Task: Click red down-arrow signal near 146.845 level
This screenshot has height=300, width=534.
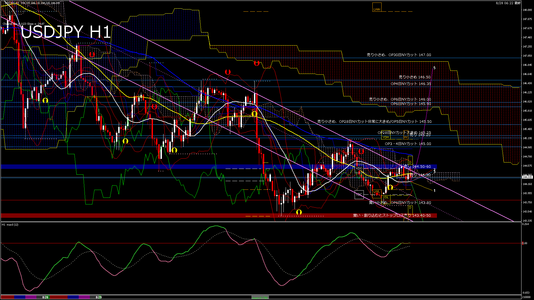Action: coord(257,63)
